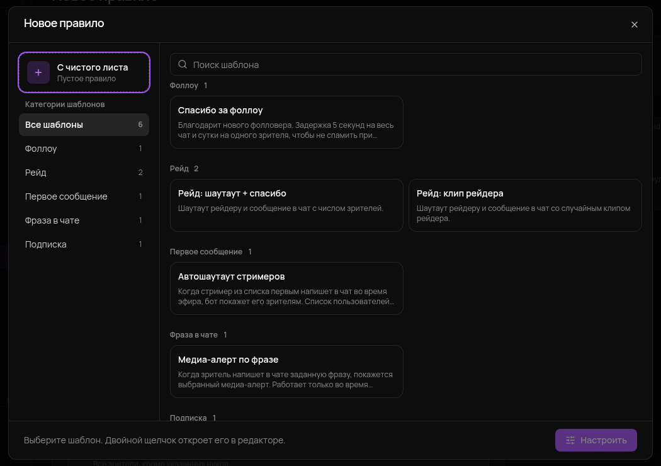Select the Спасибо за фоллоу template card

(x=286, y=122)
